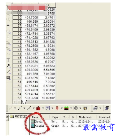
Task: Select the Data Selector double-star tool
Action: pos(8,37)
